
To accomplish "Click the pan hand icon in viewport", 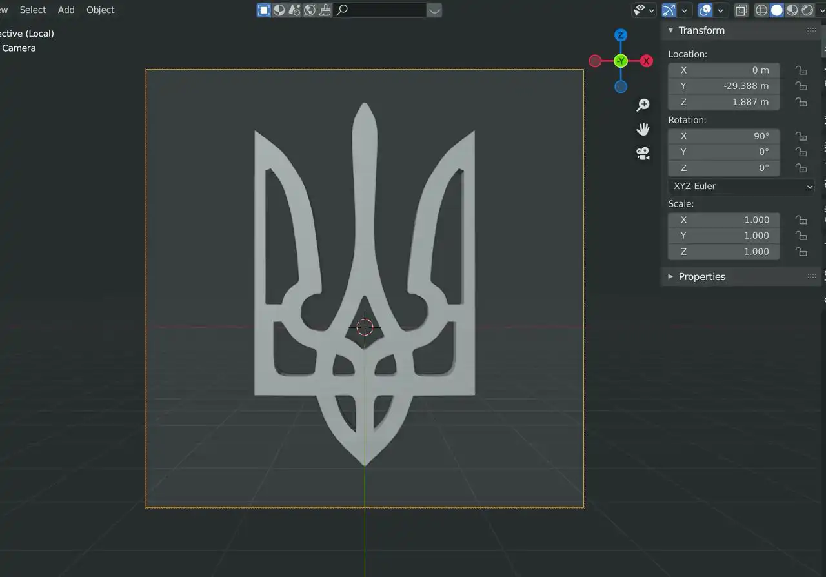I will (x=643, y=129).
